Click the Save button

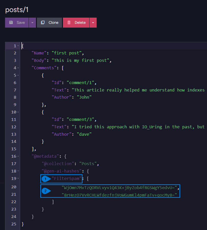[x=17, y=22]
